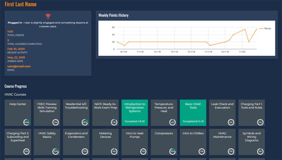Click HVAC Safety Basics 25% progress ring
This screenshot has width=282, height=160.
(55, 151)
